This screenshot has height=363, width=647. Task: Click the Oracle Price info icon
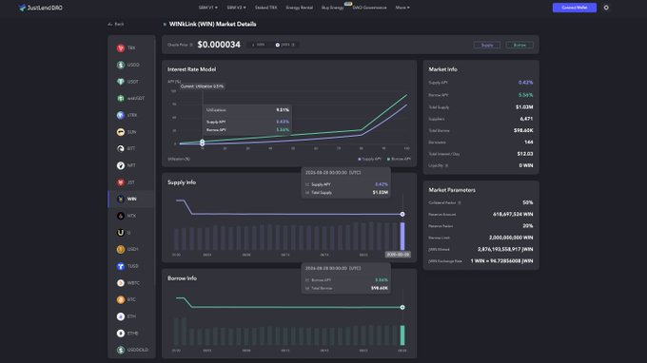[x=191, y=45]
